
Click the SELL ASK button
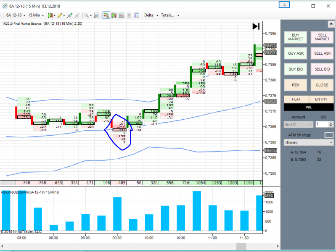click(x=322, y=53)
